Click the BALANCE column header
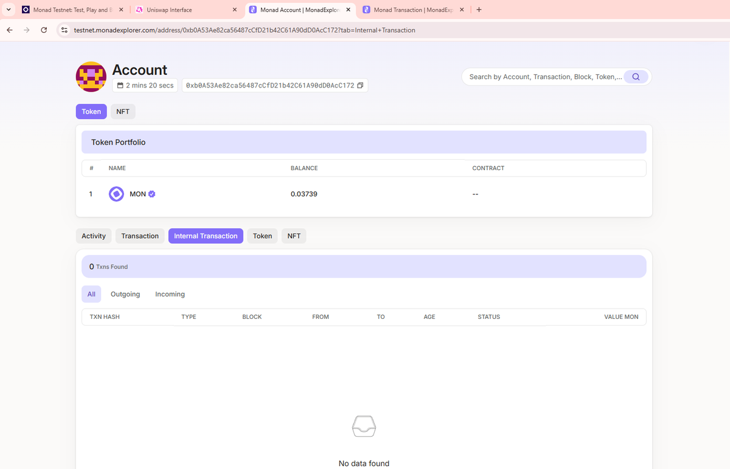 (x=304, y=168)
